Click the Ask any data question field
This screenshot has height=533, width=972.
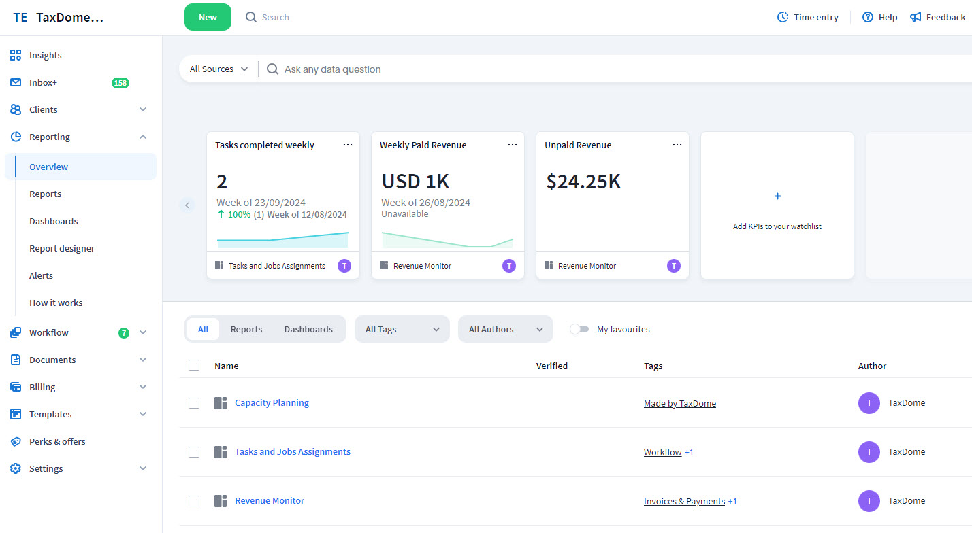coord(476,69)
